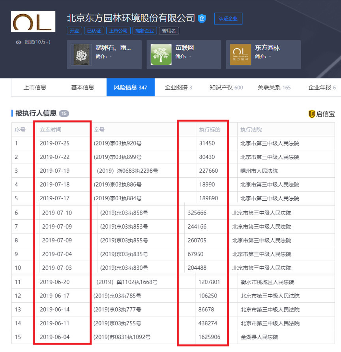Click the eye icon beside 浏览(10万+)
Image resolution: width=341 pixels, height=352 pixels.
[19, 42]
